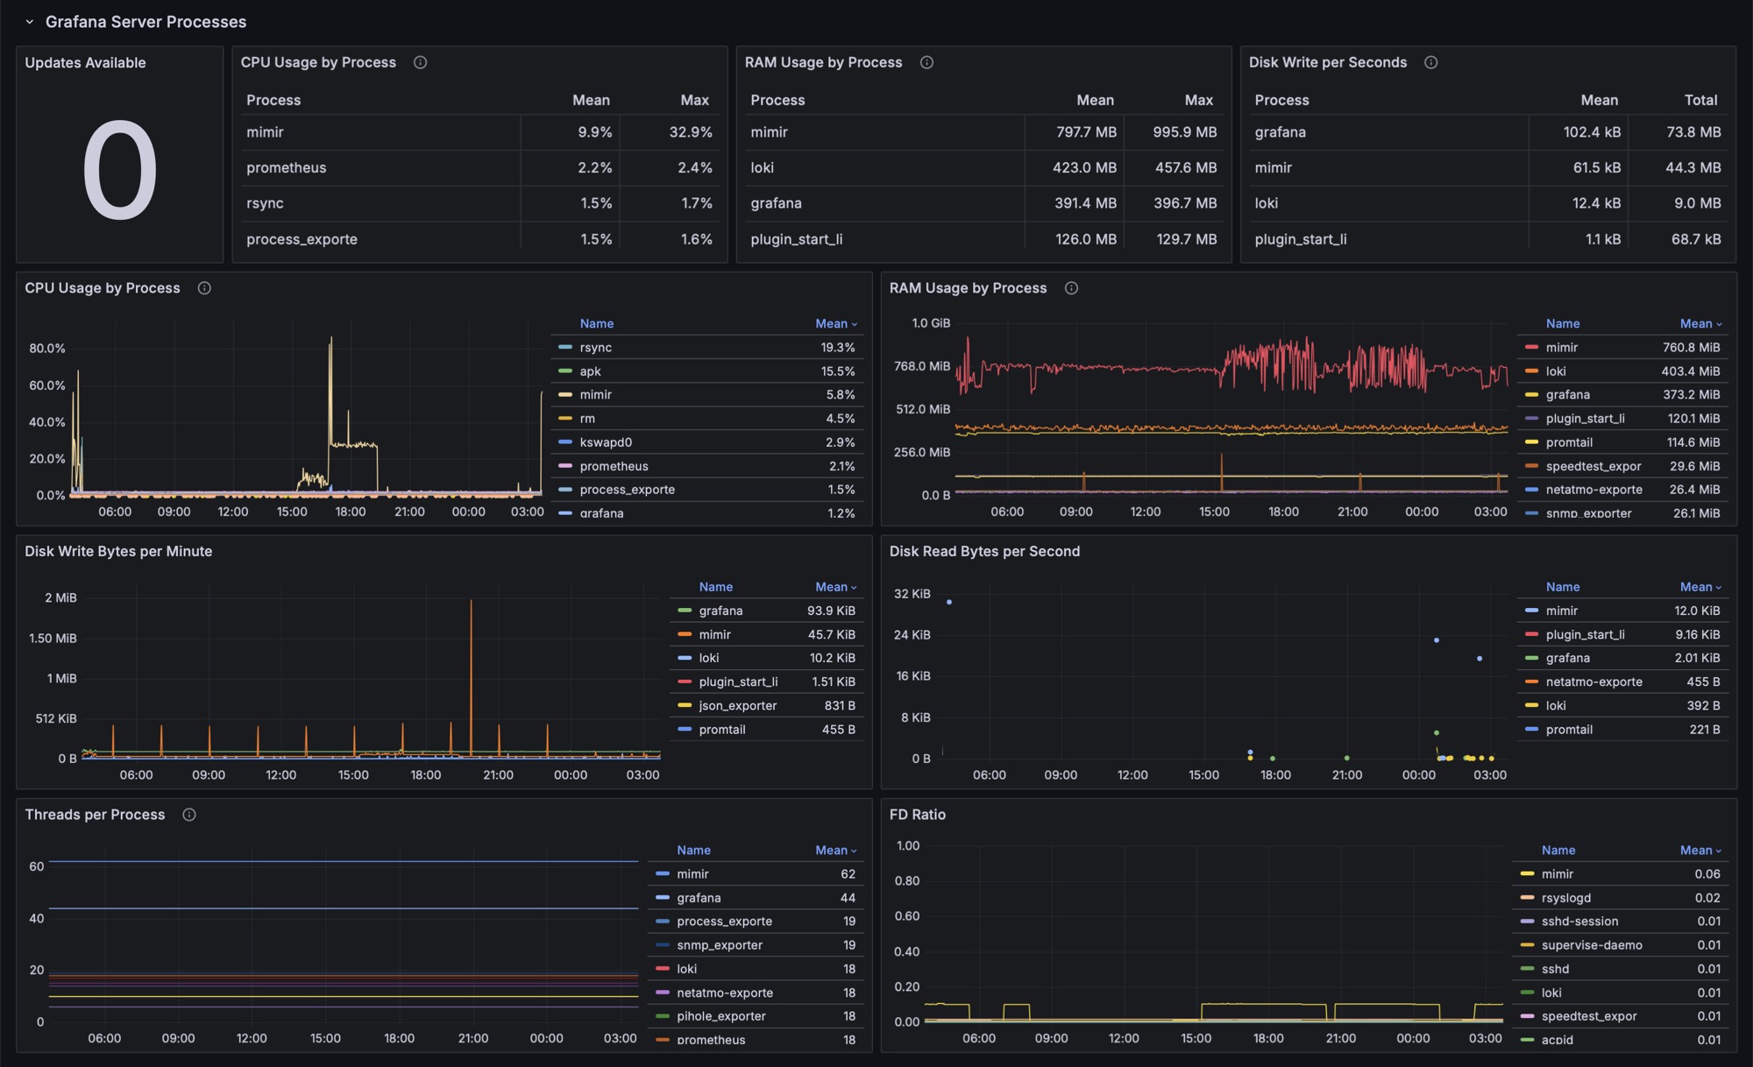Screen dimensions: 1753x1067
Task: Open Updates Available panel title
Action: tap(85, 62)
